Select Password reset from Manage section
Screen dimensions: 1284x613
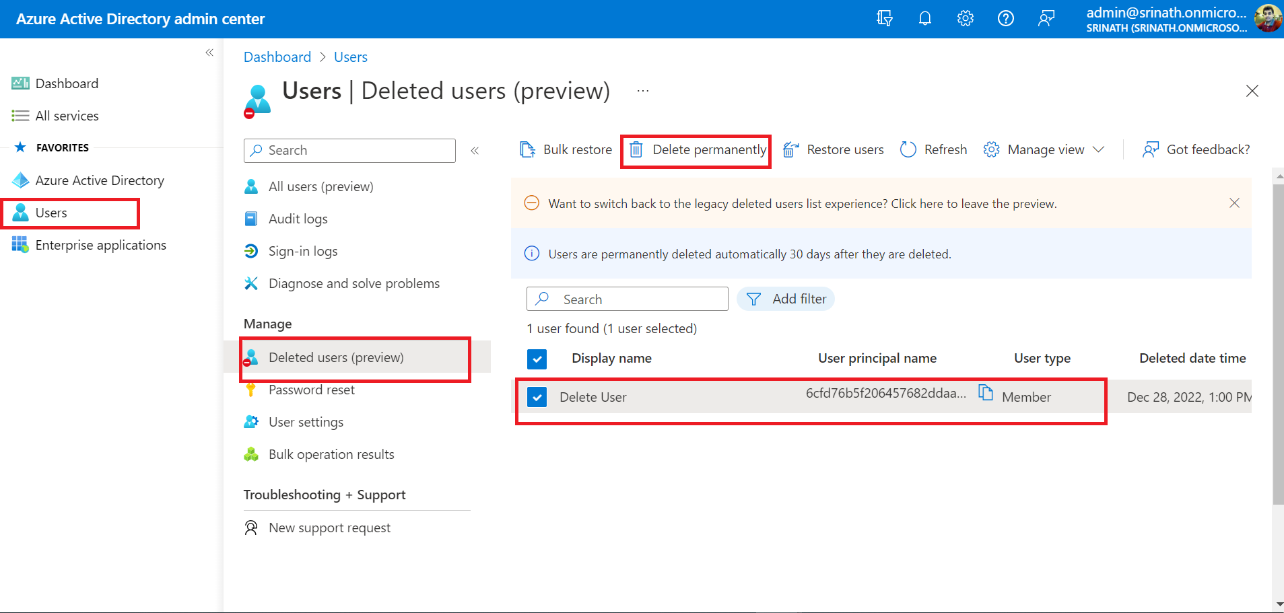click(x=311, y=390)
